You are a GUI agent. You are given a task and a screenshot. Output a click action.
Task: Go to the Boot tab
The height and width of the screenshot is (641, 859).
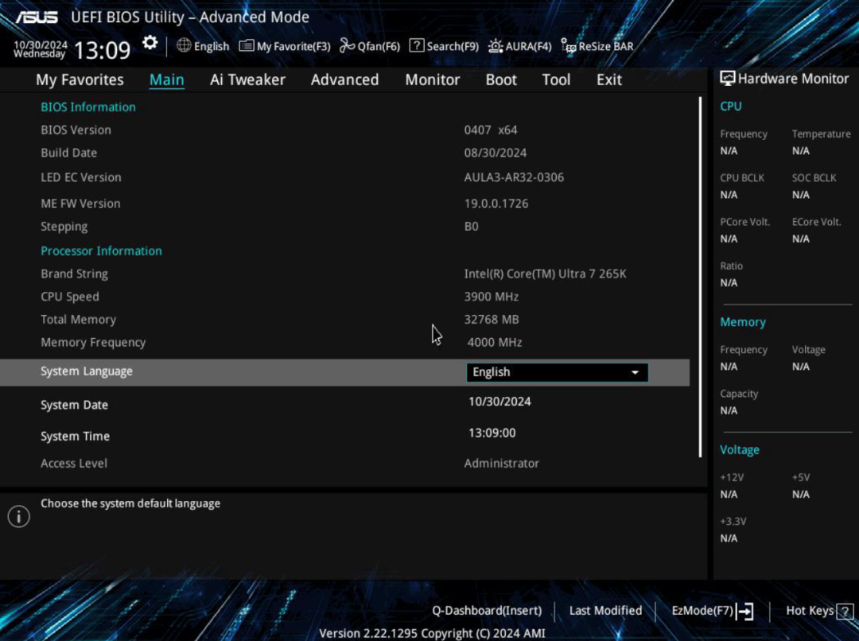pos(501,80)
